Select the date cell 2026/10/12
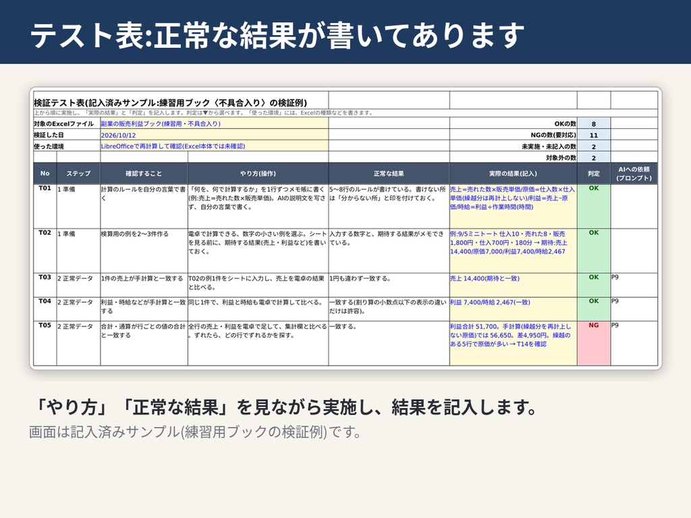Screen dimensions: 691x518 (214, 135)
